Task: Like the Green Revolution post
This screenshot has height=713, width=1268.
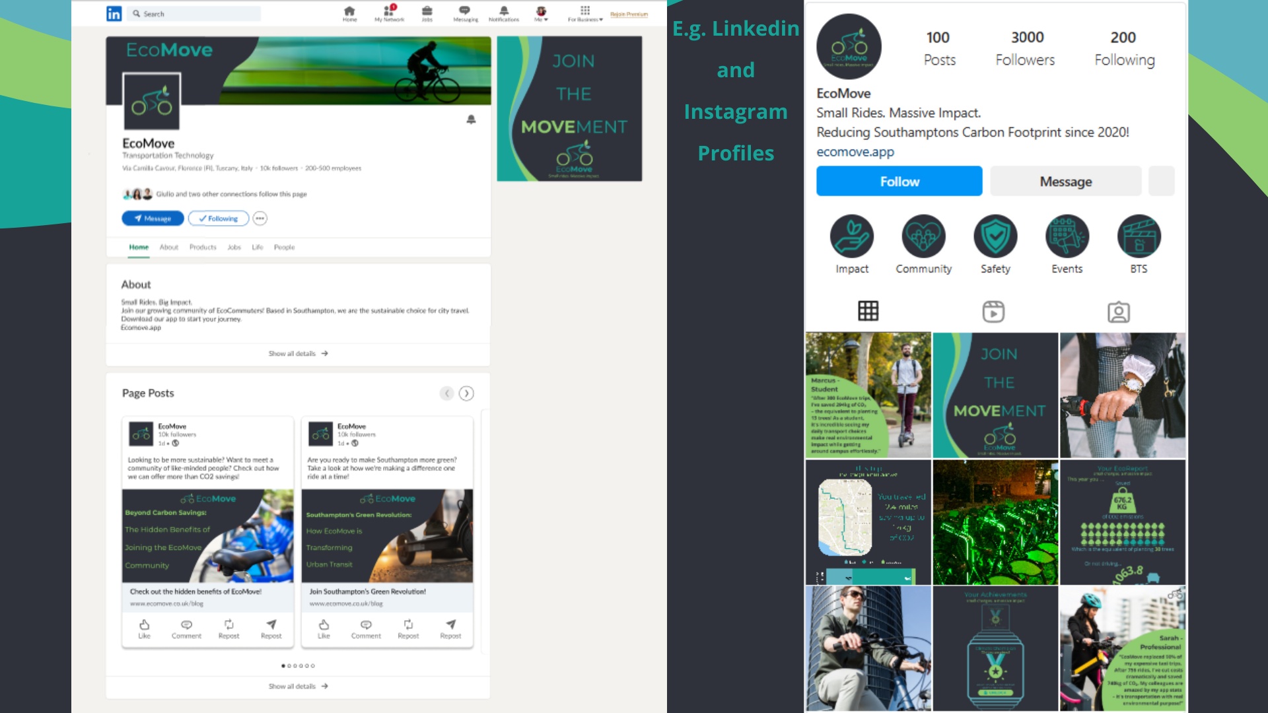Action: 324,629
